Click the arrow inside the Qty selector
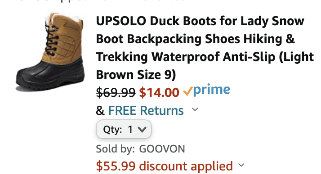Image resolution: width=321 pixels, height=174 pixels. tap(142, 130)
